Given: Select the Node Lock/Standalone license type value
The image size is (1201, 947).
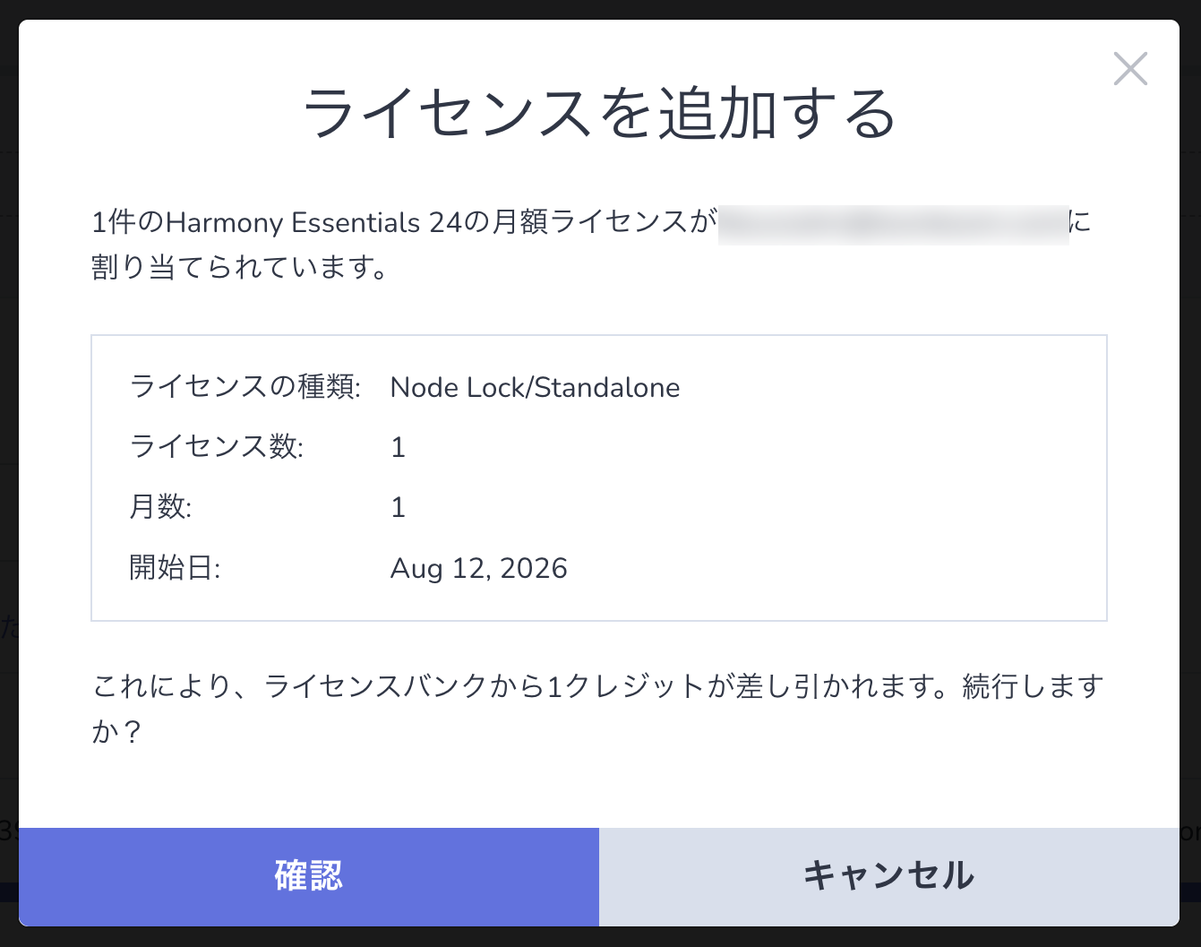Looking at the screenshot, I should click(x=535, y=387).
